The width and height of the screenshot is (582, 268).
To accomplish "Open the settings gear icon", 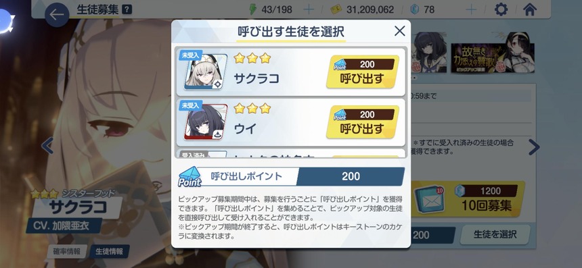I will point(501,9).
